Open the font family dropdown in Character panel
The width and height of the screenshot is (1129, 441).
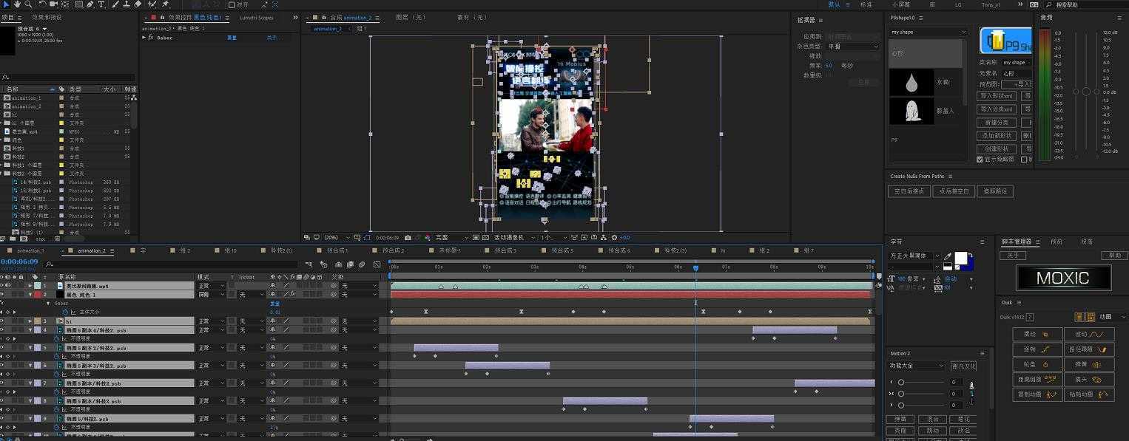pyautogui.click(x=915, y=256)
